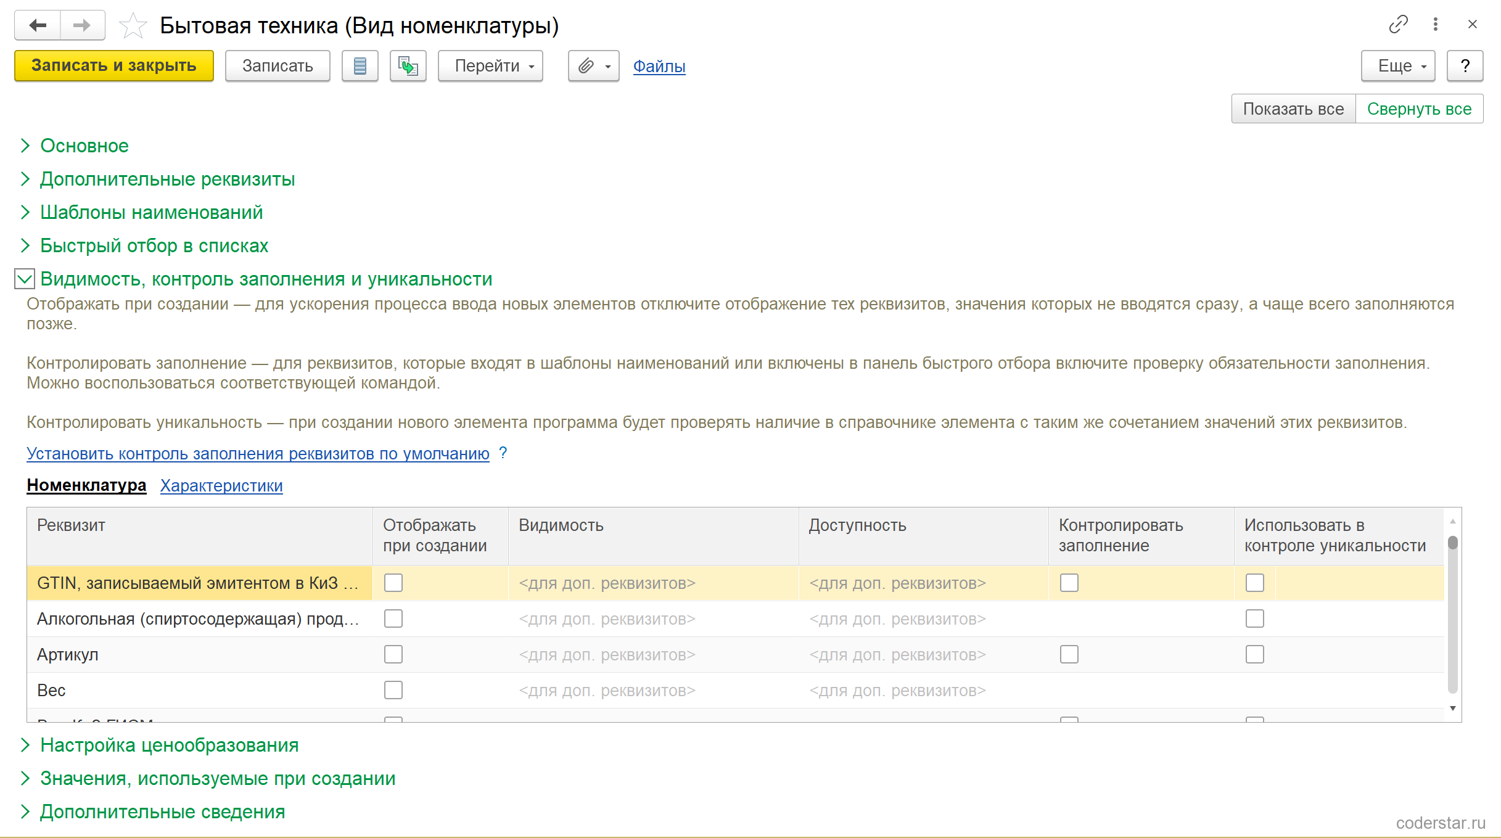The width and height of the screenshot is (1501, 838).
Task: Click the table scroll down arrow
Action: [x=1453, y=708]
